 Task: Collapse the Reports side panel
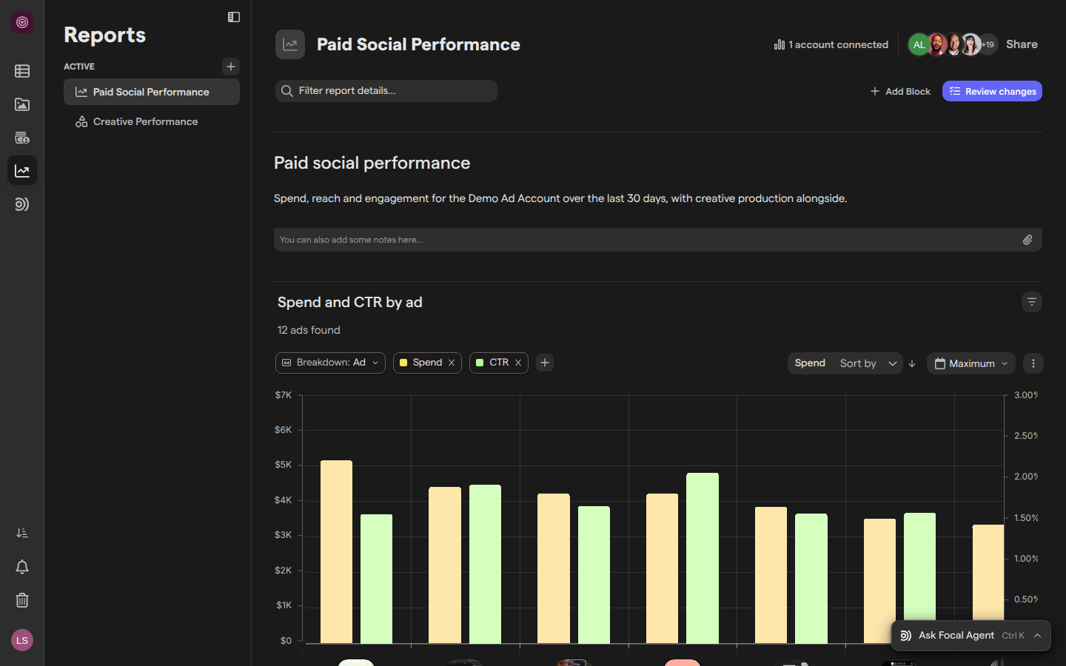(234, 17)
